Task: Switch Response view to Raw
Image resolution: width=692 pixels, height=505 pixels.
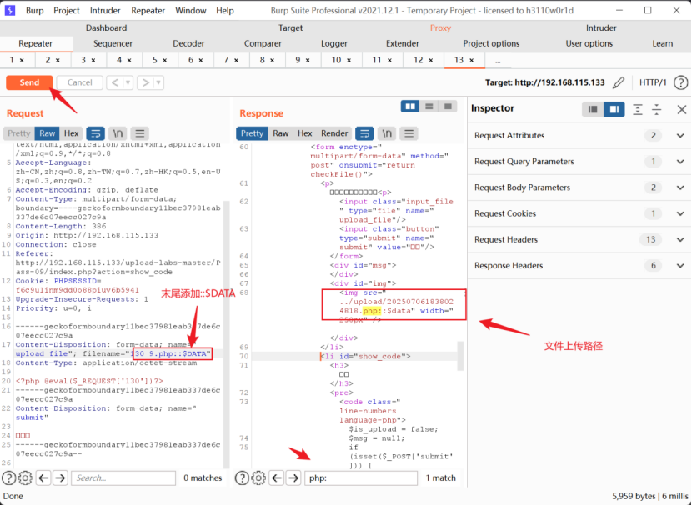Action: [x=281, y=133]
